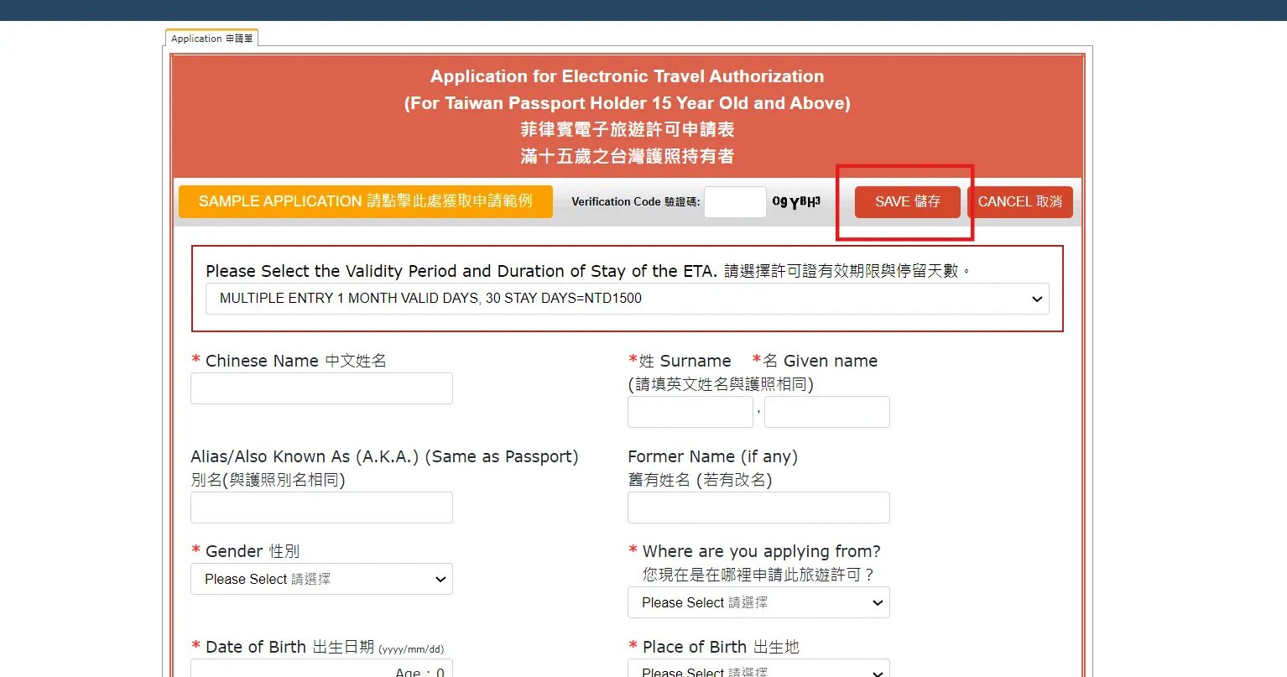Open the Place of Birth dropdown
Image resolution: width=1287 pixels, height=677 pixels.
click(x=758, y=669)
